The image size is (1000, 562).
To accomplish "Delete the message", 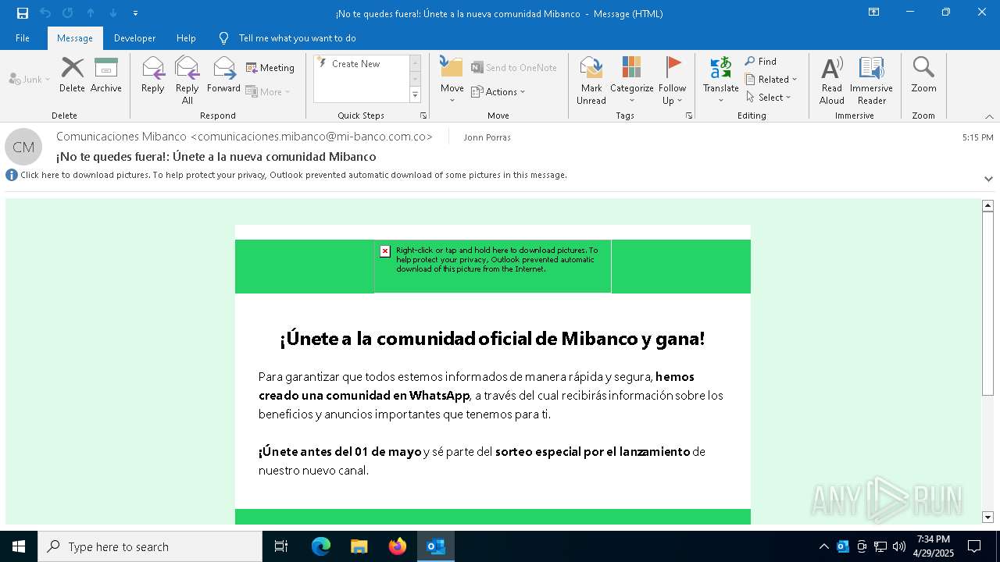I will [72, 76].
